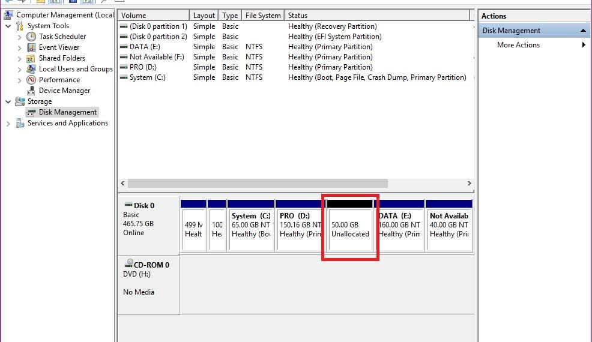Click the 'Healthy (EFI System Partition)' status cell
The image size is (592, 342).
[335, 37]
